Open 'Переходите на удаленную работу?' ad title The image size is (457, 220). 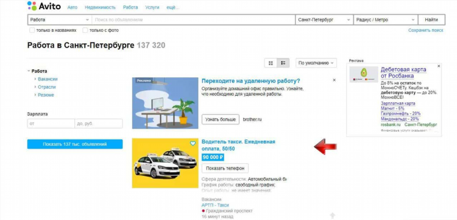(251, 81)
